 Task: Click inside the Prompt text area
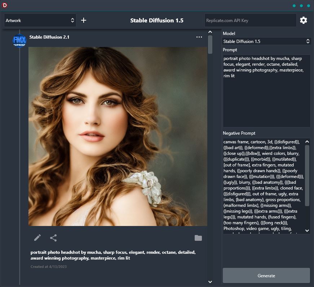point(266,90)
